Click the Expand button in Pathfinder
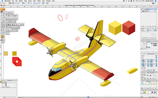The width and height of the screenshot is (158, 98). pyautogui.click(x=155, y=76)
